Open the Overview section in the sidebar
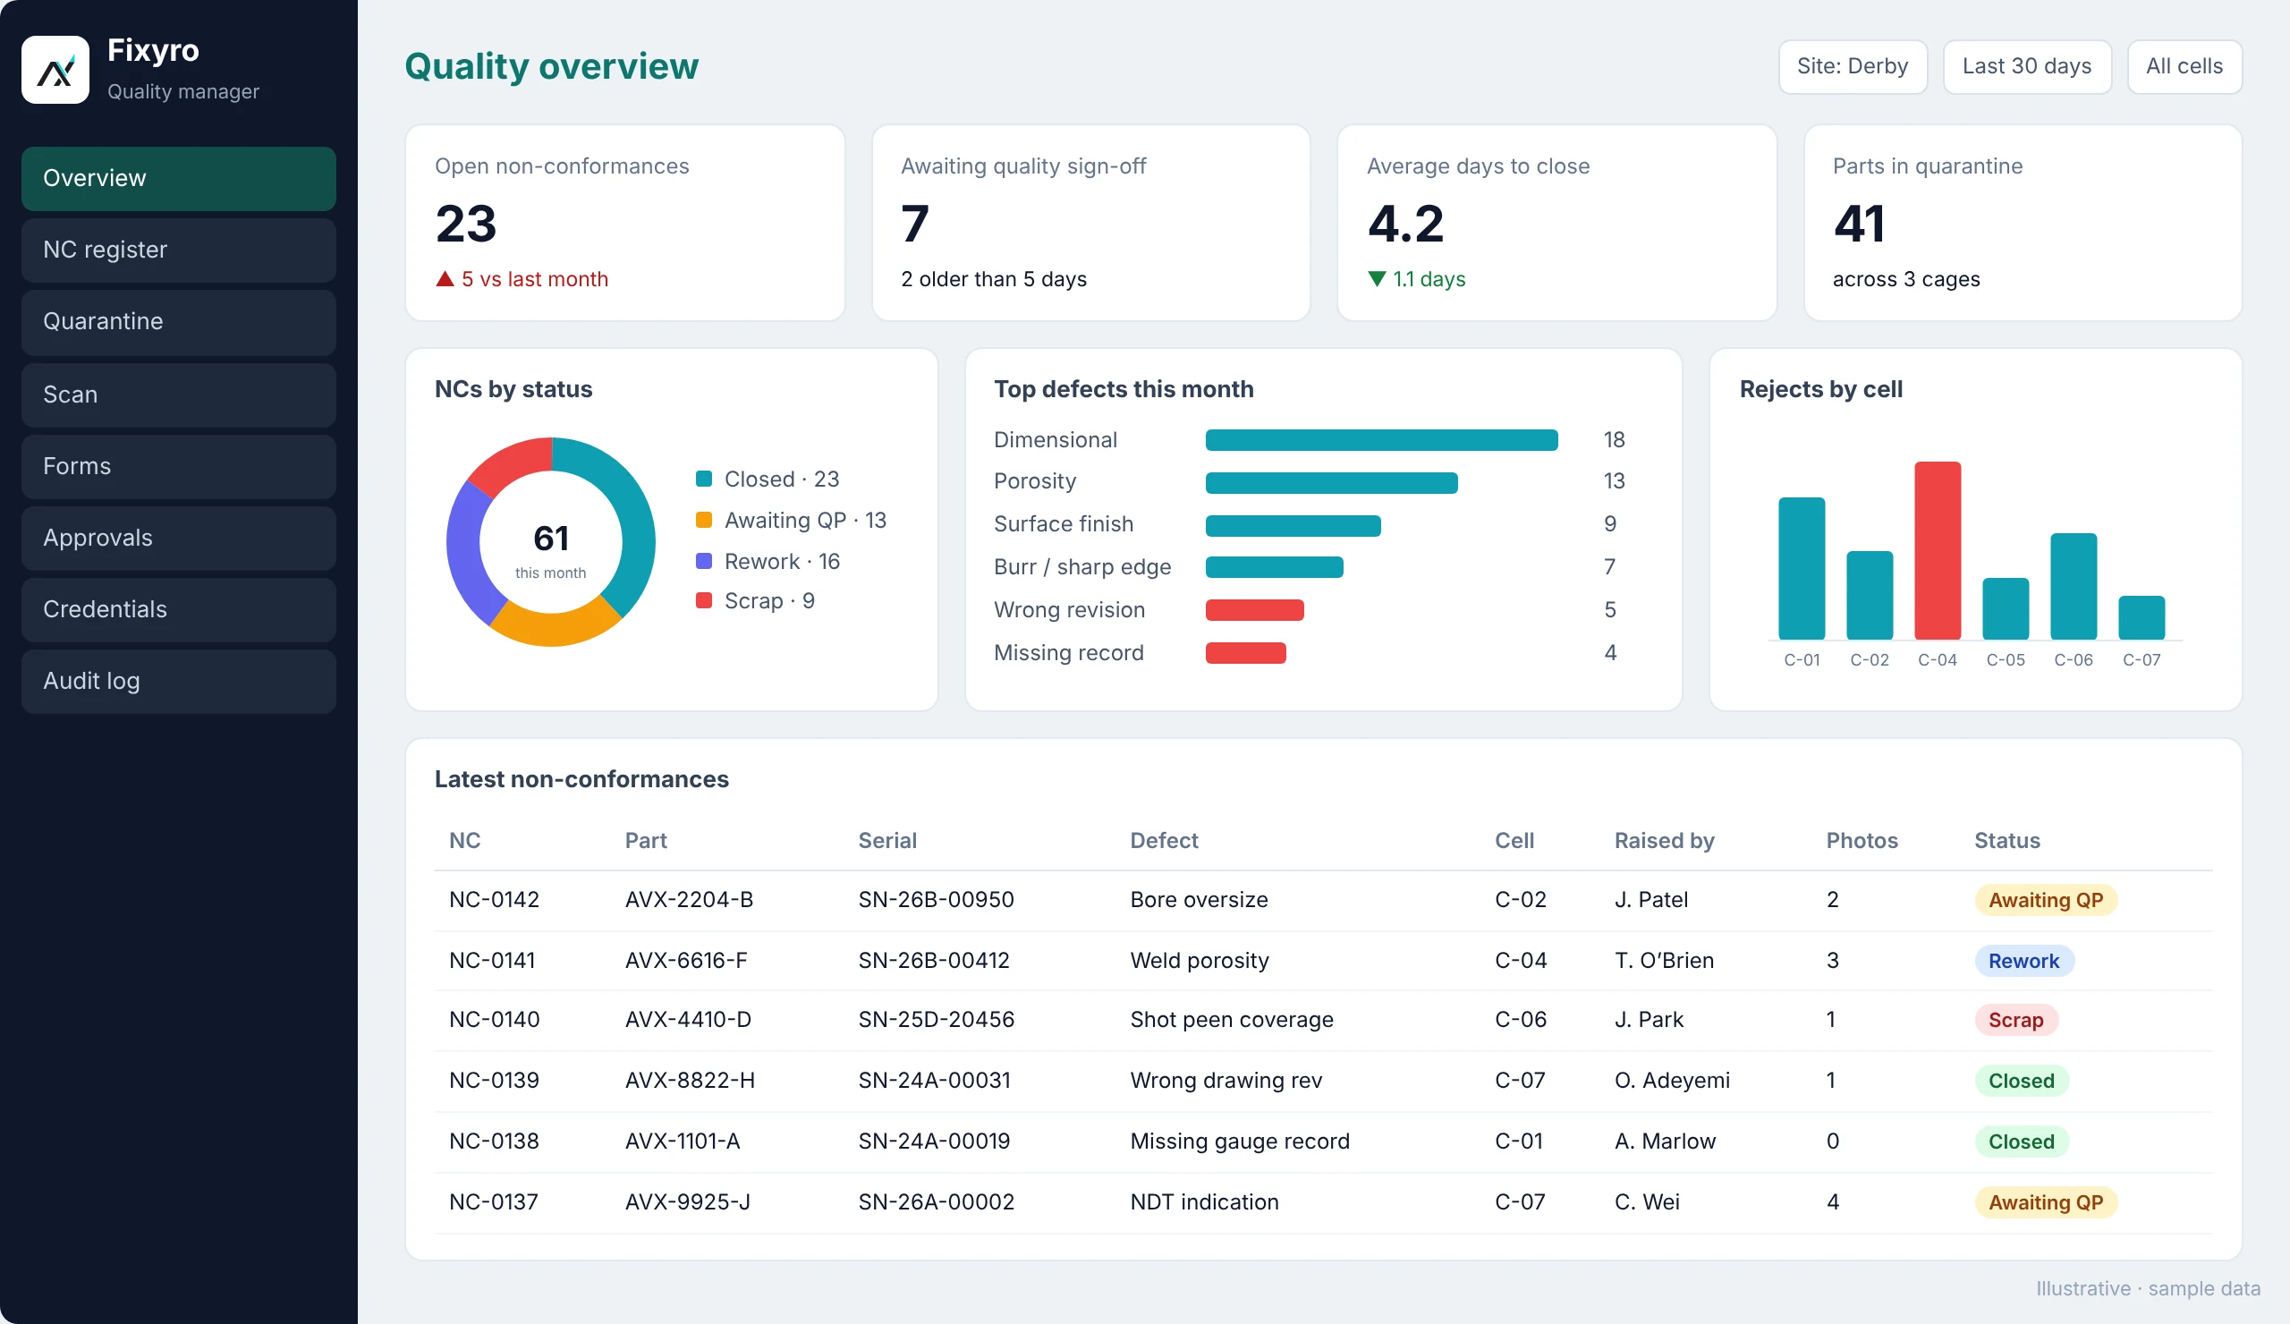The height and width of the screenshot is (1324, 2290). click(179, 178)
